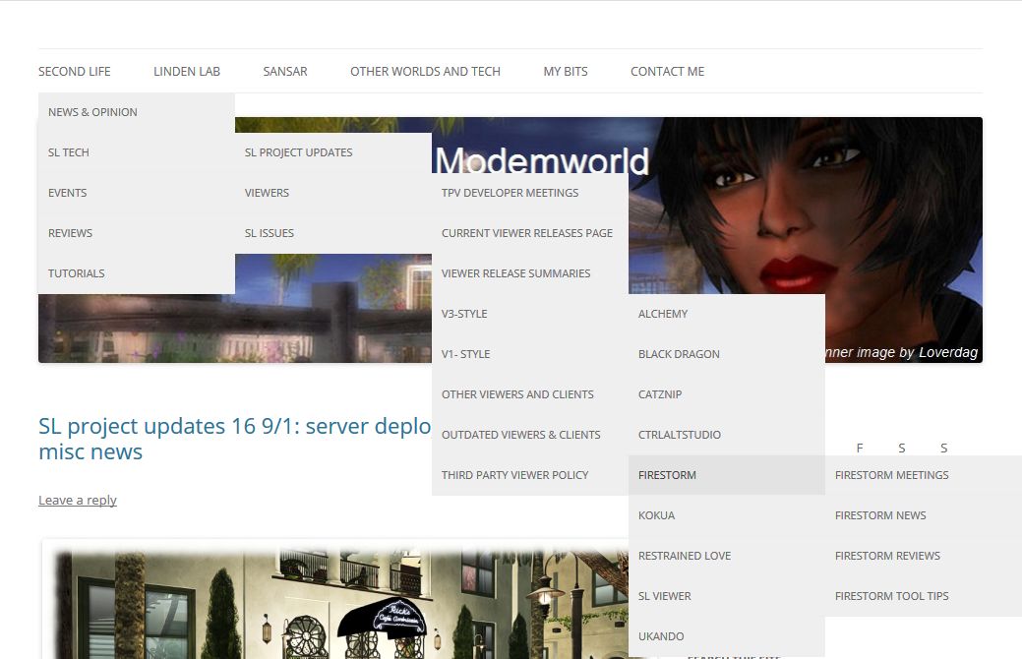1022x659 pixels.
Task: Select SL Project Updates entry
Action: 298,152
